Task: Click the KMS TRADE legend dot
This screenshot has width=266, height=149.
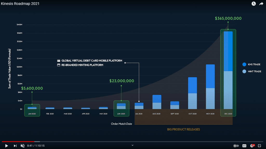Action: pyautogui.click(x=244, y=64)
